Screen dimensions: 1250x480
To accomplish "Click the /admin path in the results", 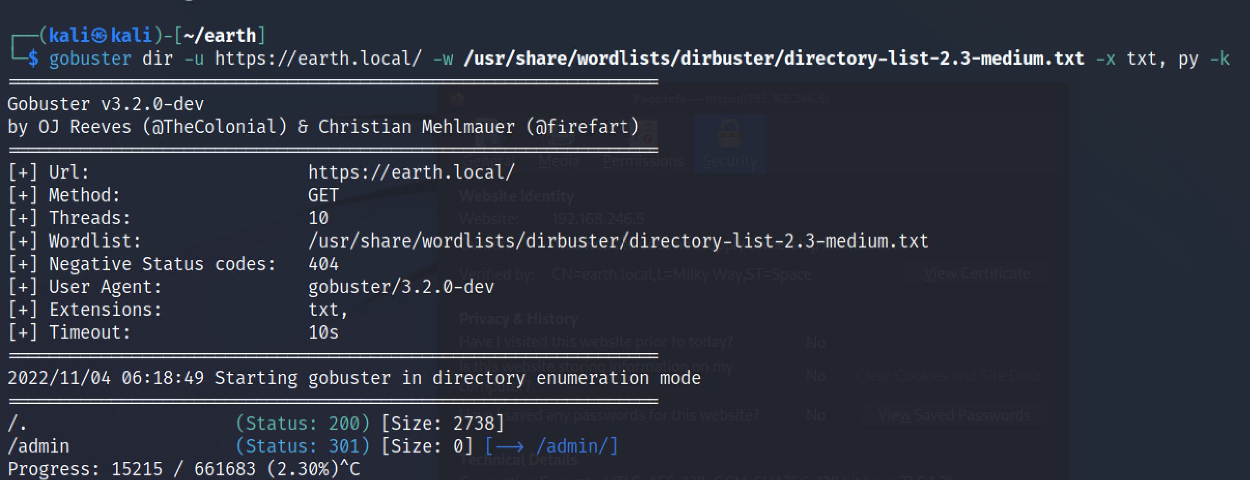I will coord(38,446).
